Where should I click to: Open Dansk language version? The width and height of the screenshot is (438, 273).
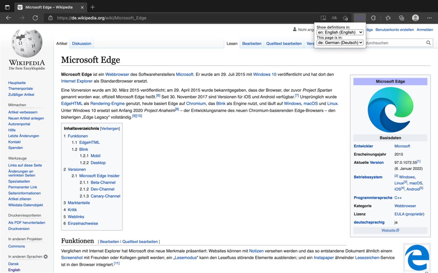[14, 264]
